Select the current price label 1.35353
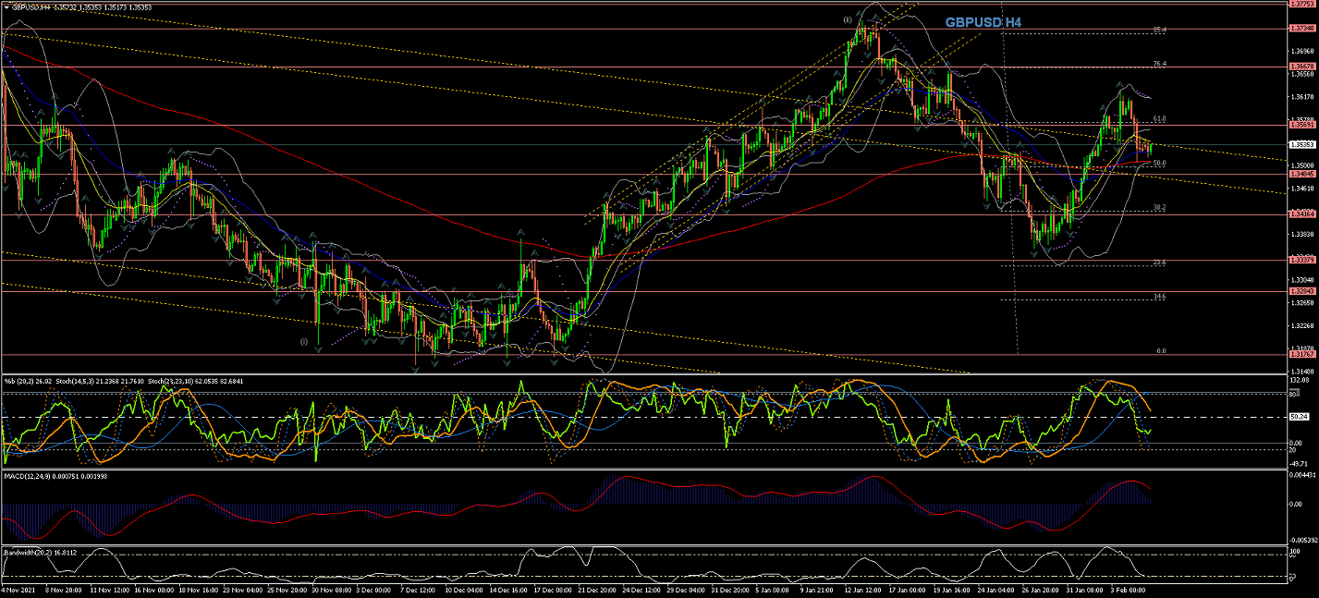 [1301, 143]
